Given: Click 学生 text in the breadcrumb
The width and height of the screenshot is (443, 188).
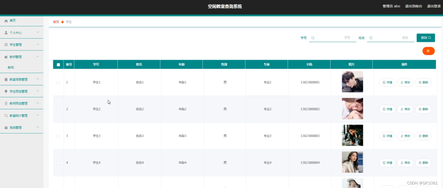Looking at the screenshot, I should pyautogui.click(x=69, y=22).
